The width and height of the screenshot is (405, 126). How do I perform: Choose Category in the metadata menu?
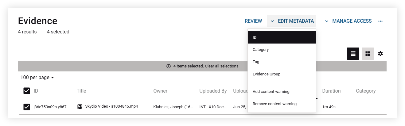282,50
